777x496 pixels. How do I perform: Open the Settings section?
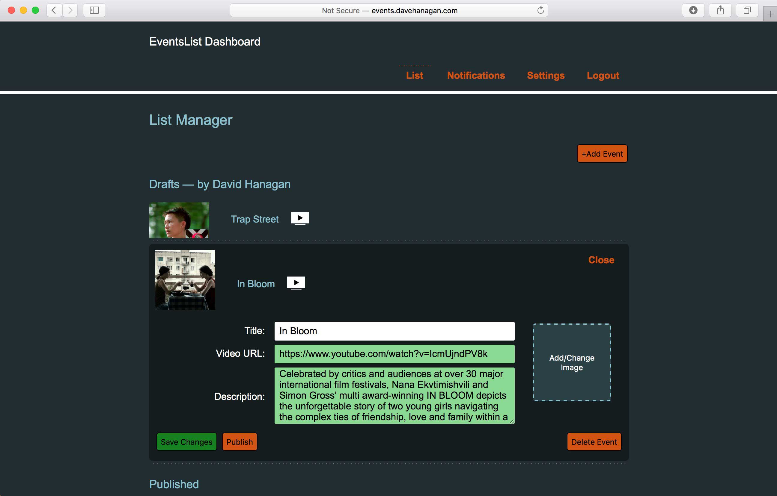tap(545, 75)
